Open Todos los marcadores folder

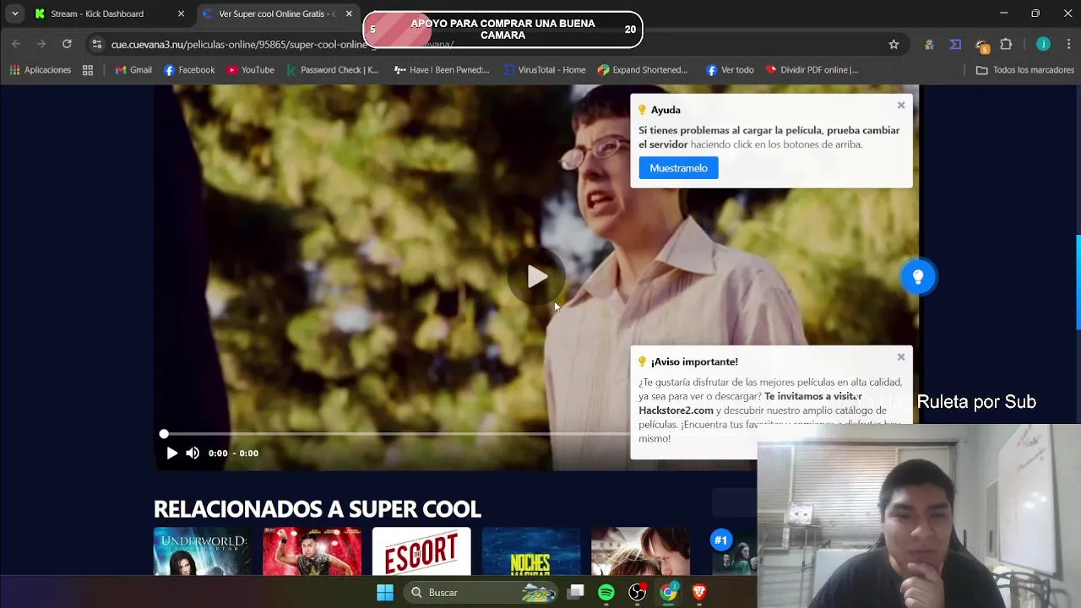[x=1025, y=70]
